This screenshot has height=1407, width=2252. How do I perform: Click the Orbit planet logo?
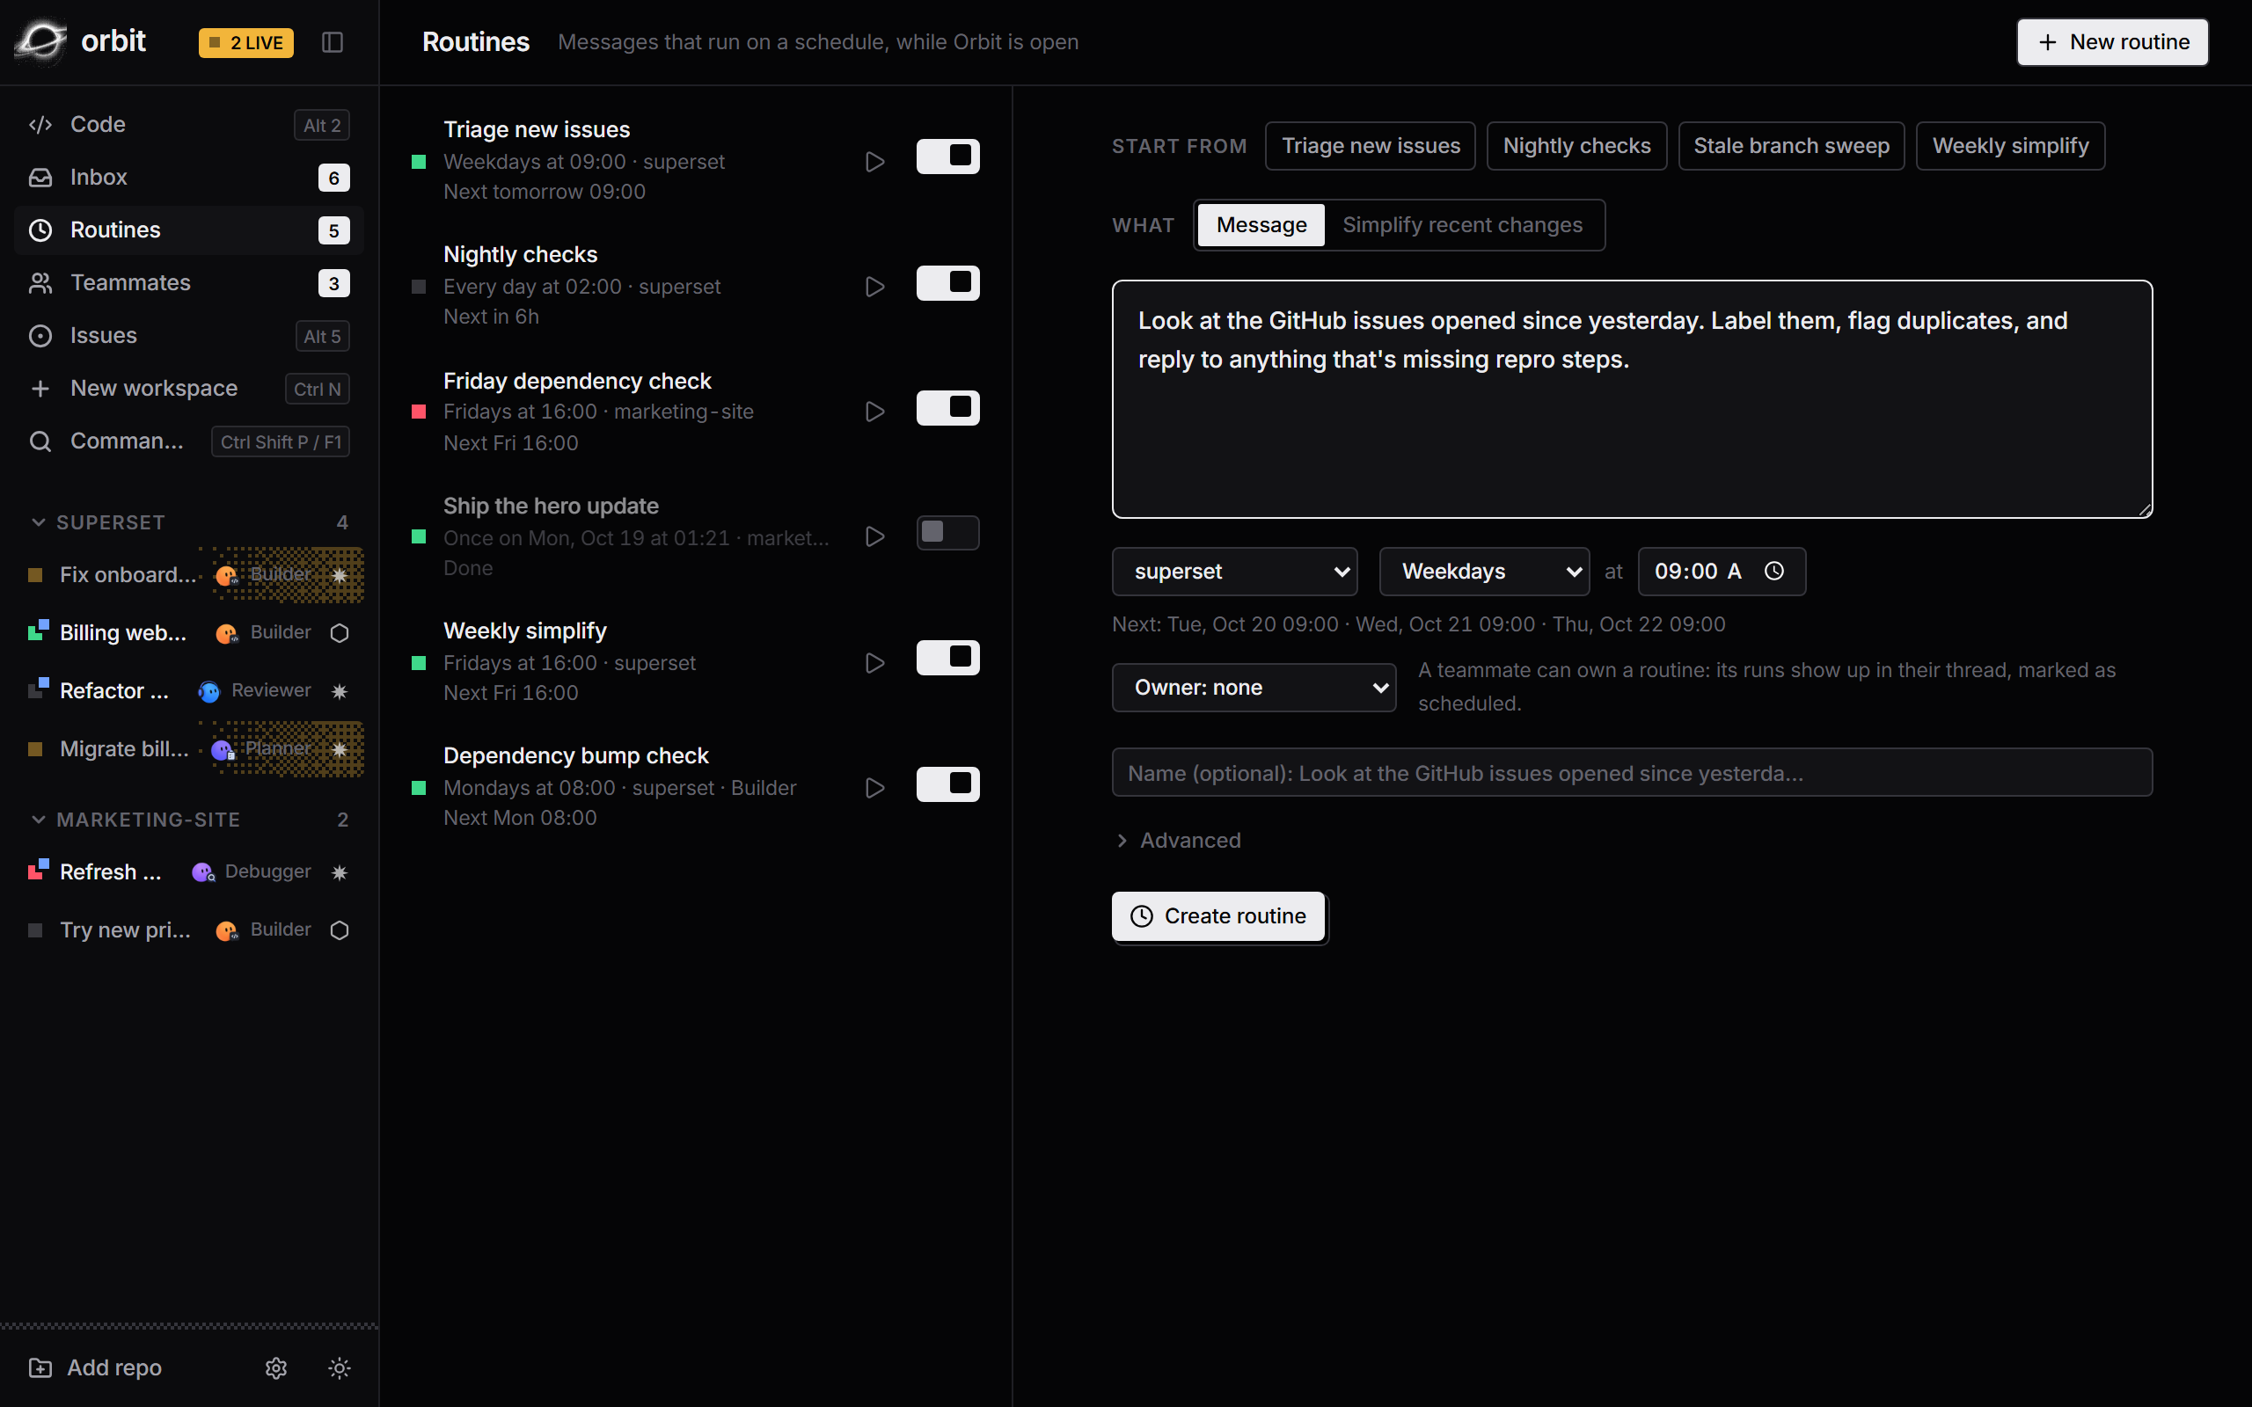[41, 41]
